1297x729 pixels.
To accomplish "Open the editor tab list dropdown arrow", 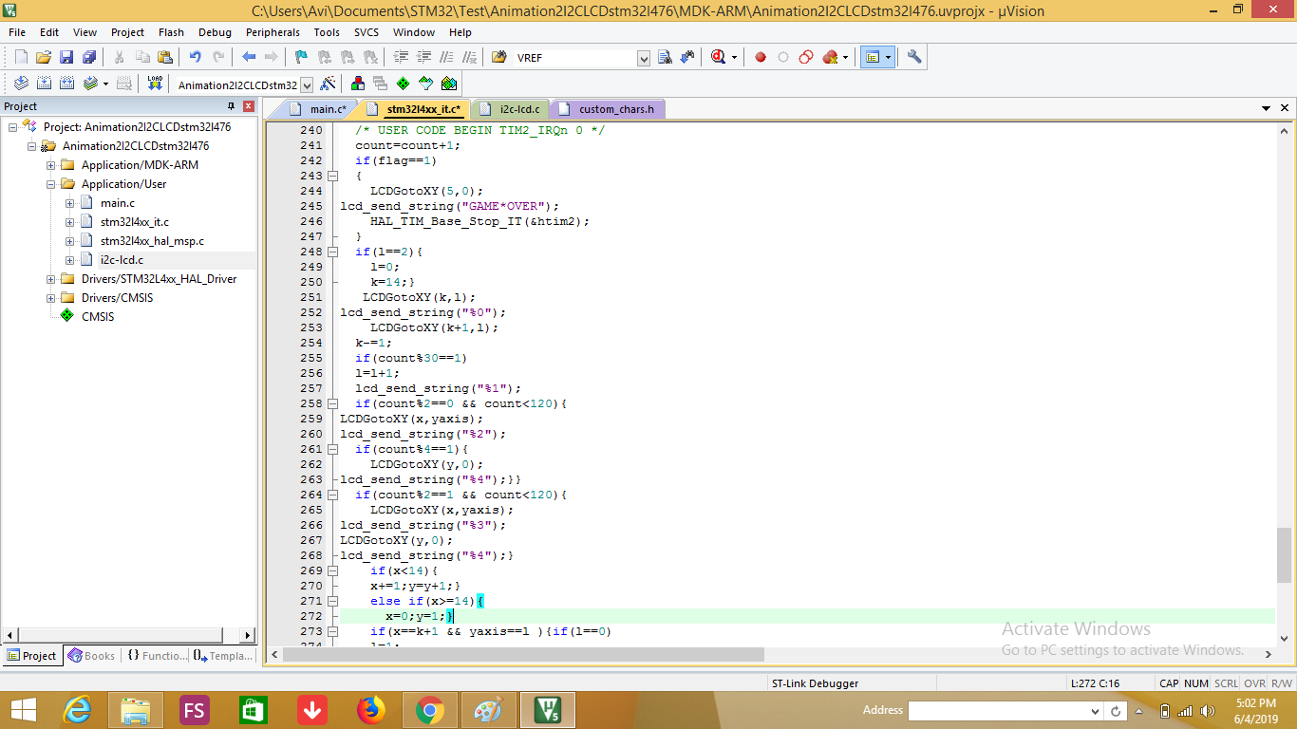I will [1267, 109].
